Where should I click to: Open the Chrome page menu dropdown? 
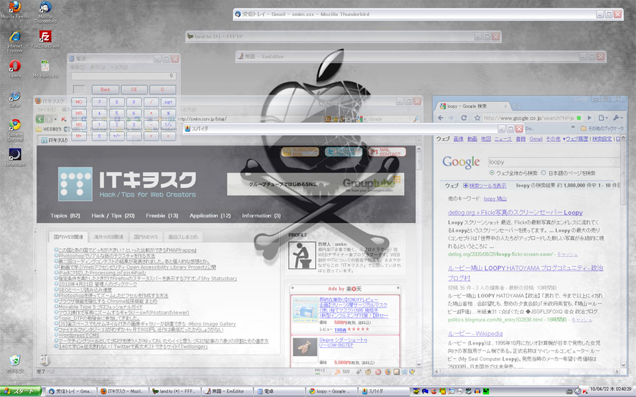602,117
